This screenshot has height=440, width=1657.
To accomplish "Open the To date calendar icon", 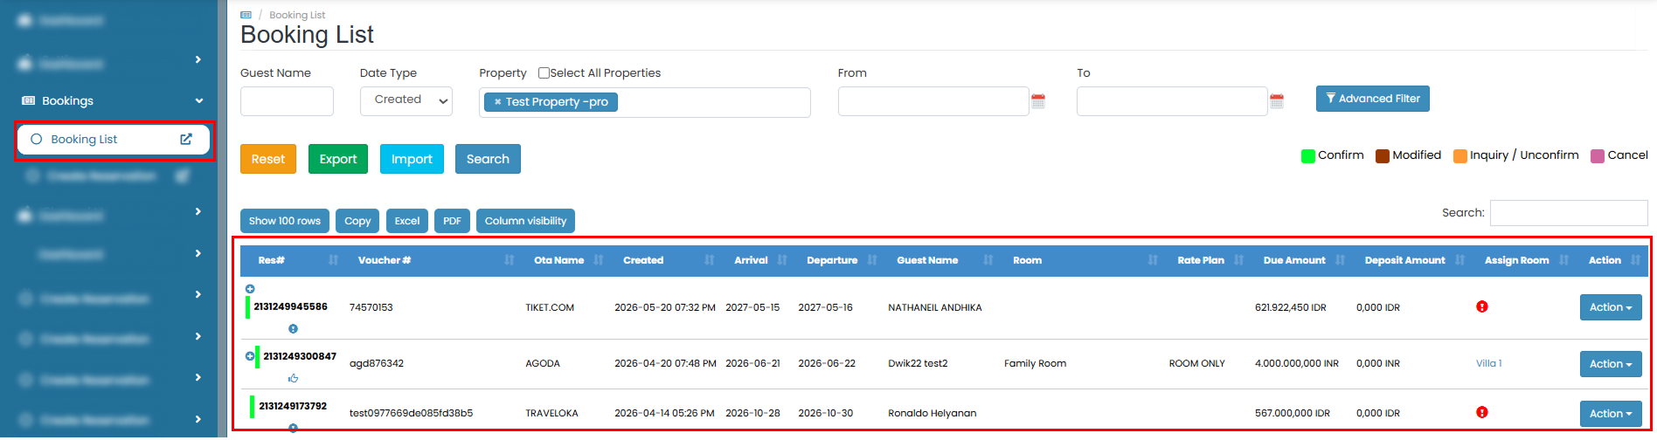I will pos(1277,101).
